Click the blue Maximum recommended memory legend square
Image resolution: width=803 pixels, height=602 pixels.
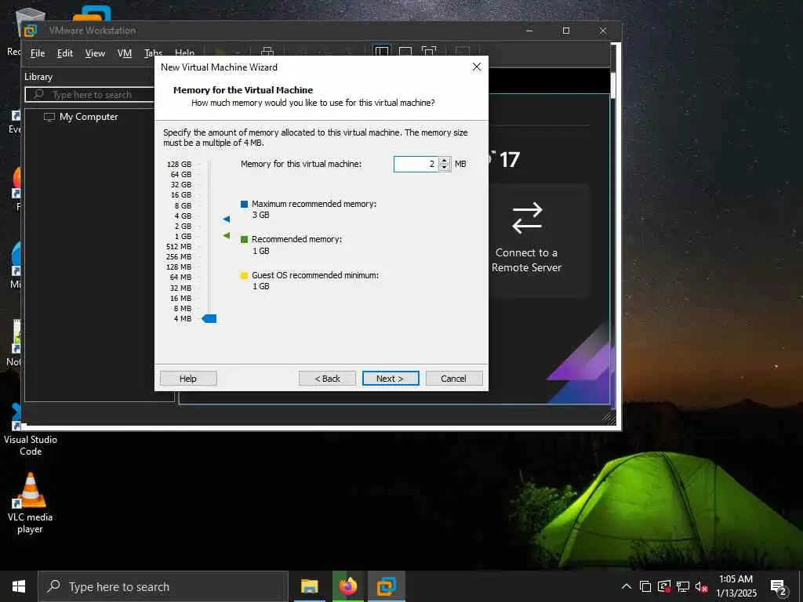(245, 205)
